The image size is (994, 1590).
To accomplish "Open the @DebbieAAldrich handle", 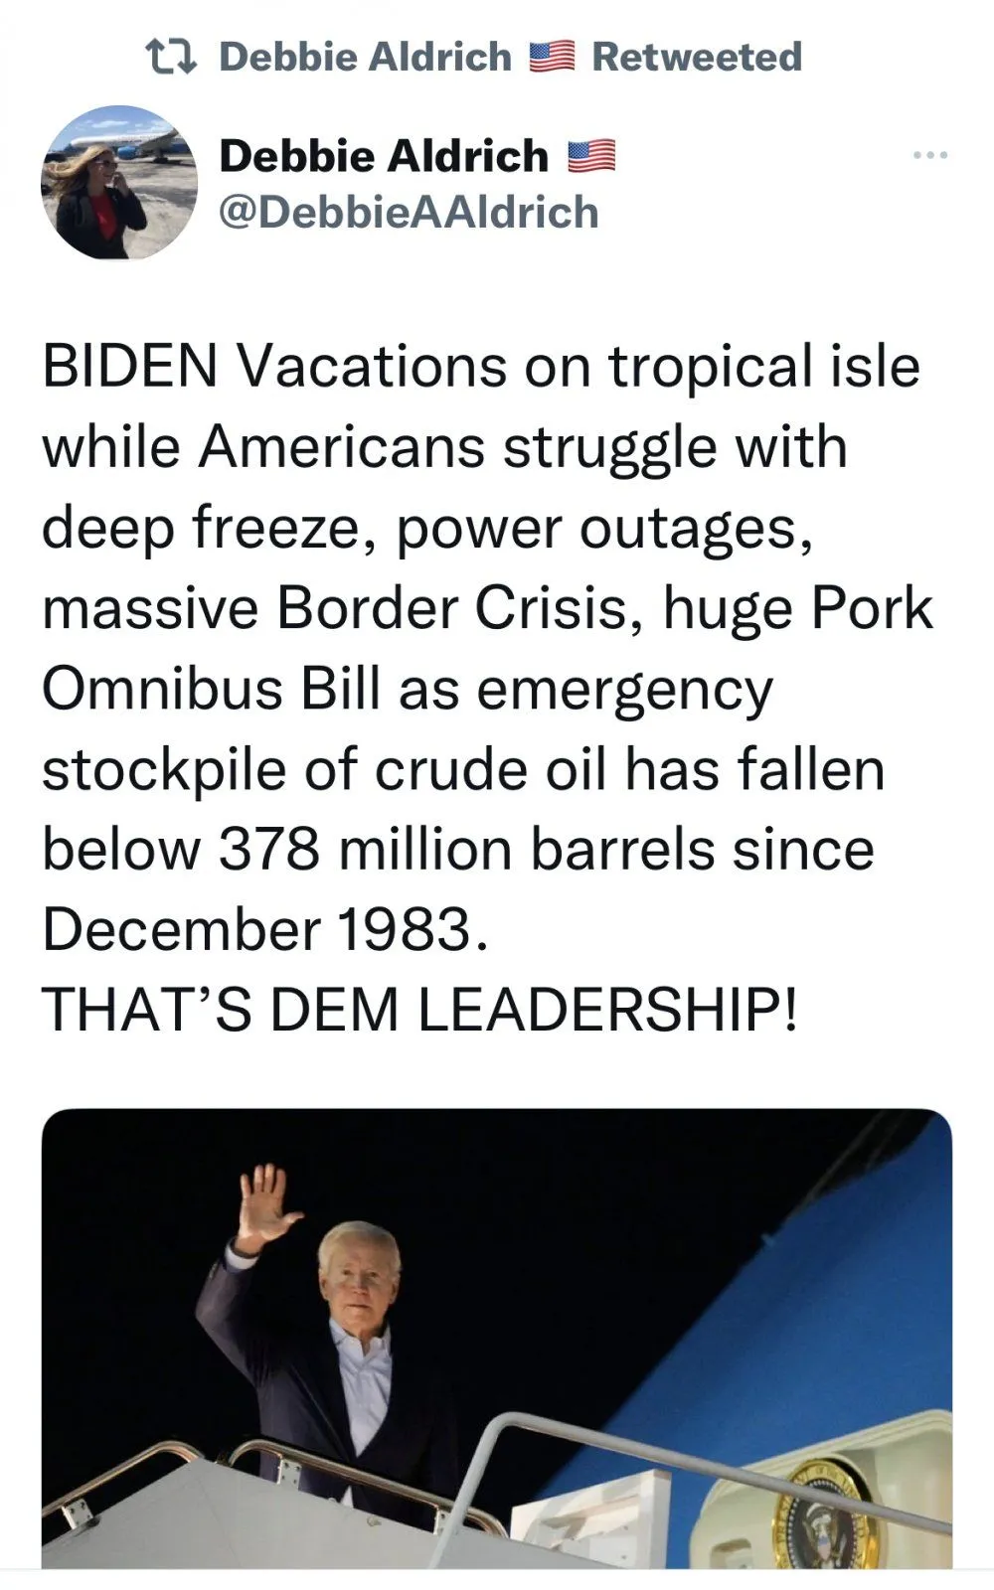I will click(x=408, y=213).
